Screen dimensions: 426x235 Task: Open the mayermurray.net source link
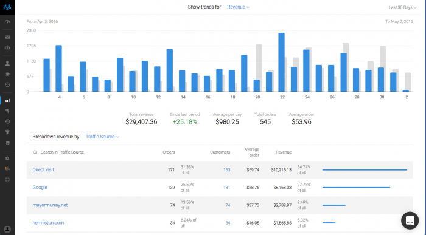(50, 205)
